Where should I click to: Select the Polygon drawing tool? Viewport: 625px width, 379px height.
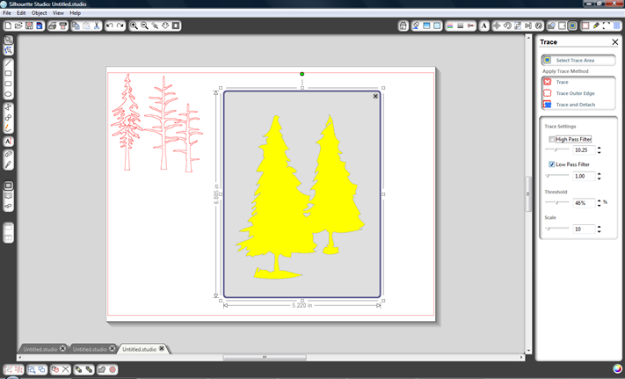tap(9, 107)
